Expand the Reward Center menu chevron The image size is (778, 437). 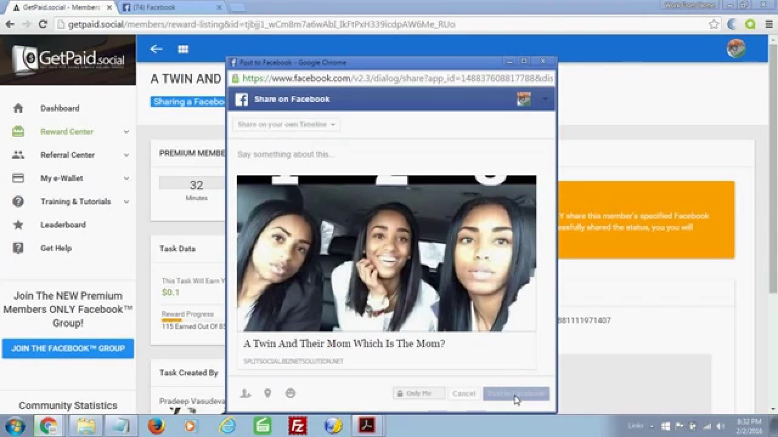(x=126, y=132)
